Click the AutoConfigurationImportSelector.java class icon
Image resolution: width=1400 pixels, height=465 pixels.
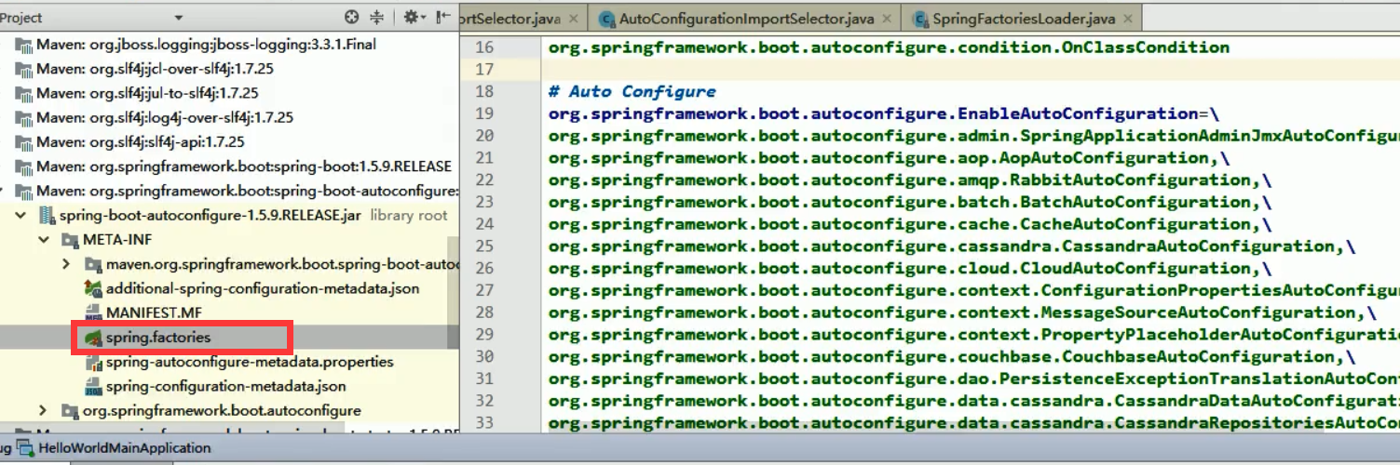607,18
